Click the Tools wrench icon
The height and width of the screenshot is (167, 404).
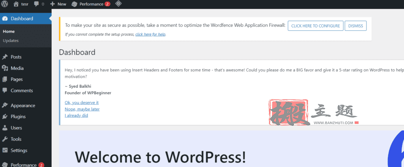tap(5, 139)
